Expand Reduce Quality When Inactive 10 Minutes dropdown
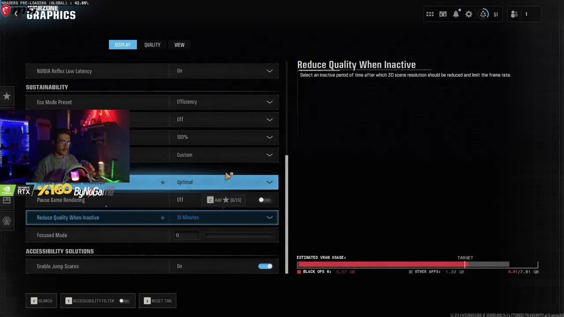564x317 pixels. tap(224, 217)
